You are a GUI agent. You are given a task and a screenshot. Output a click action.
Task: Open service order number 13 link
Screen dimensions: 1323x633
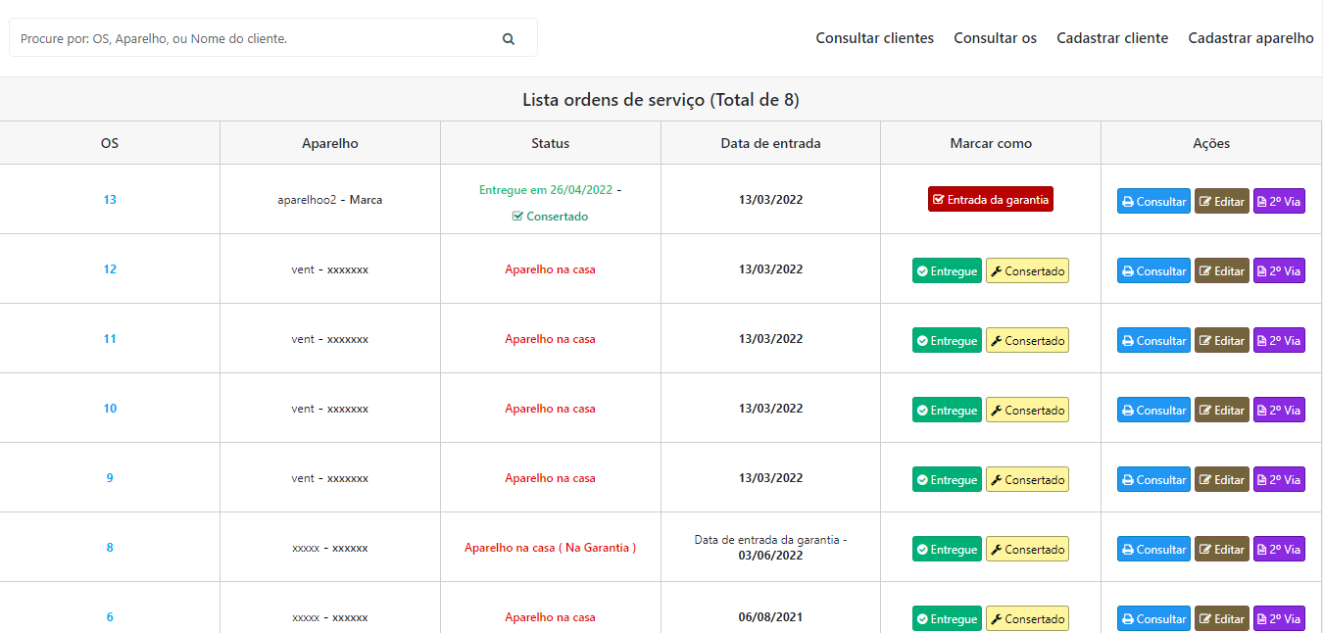pyautogui.click(x=110, y=200)
